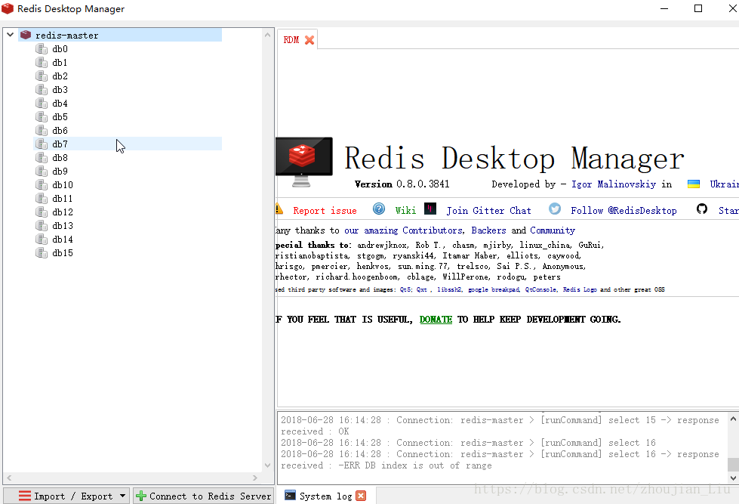Click the Twitter bird icon
The image size is (739, 504).
click(x=555, y=209)
